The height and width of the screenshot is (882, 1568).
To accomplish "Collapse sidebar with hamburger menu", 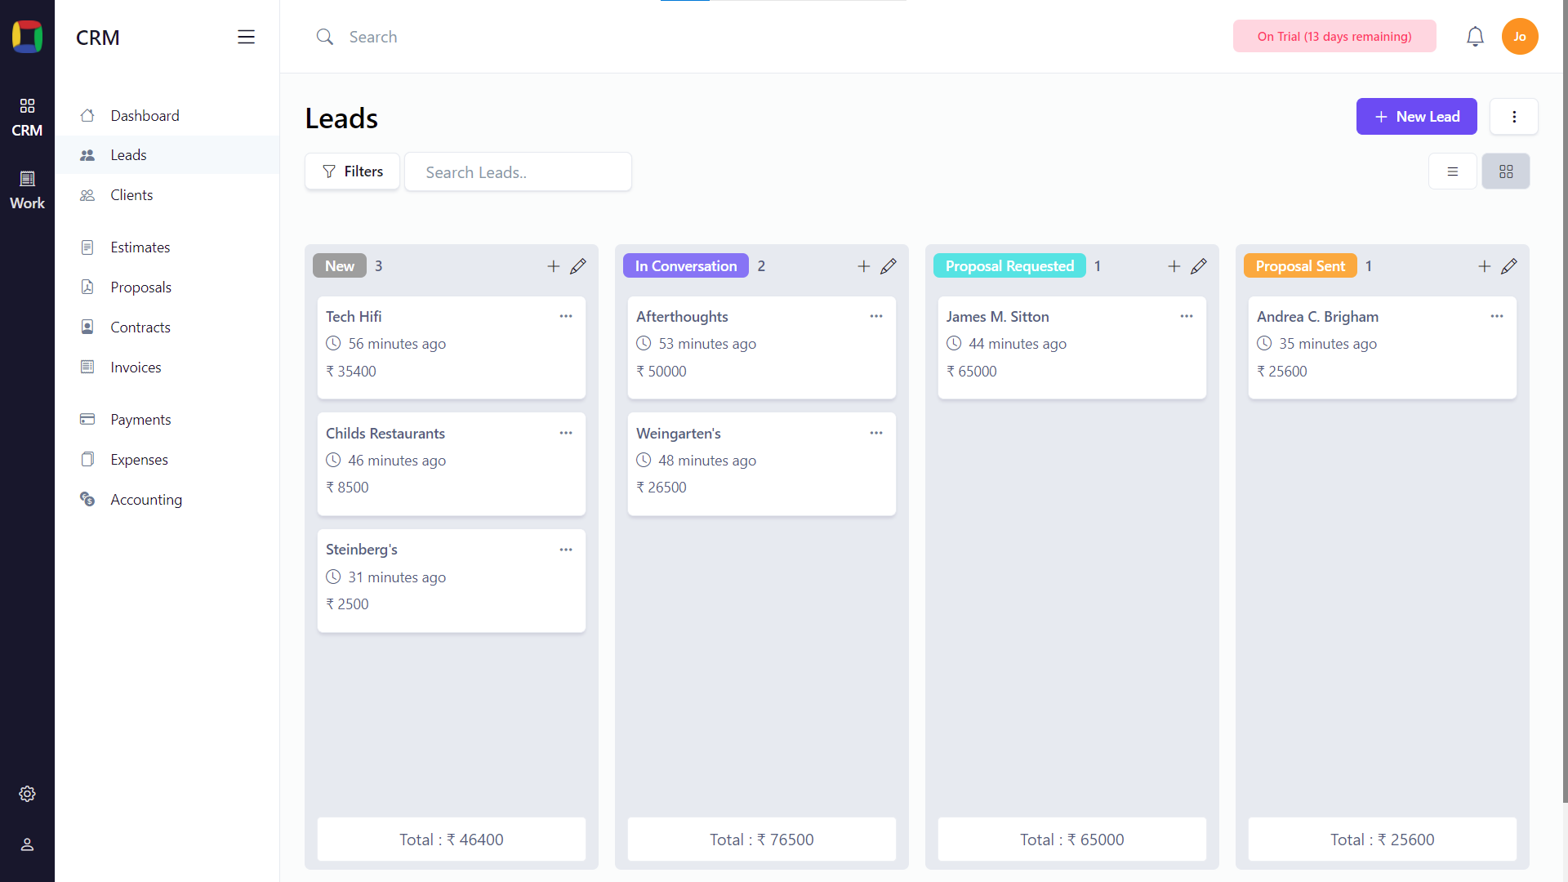I will [246, 37].
